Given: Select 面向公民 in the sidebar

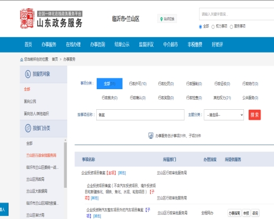Looking at the screenshot, I should point(30,102).
